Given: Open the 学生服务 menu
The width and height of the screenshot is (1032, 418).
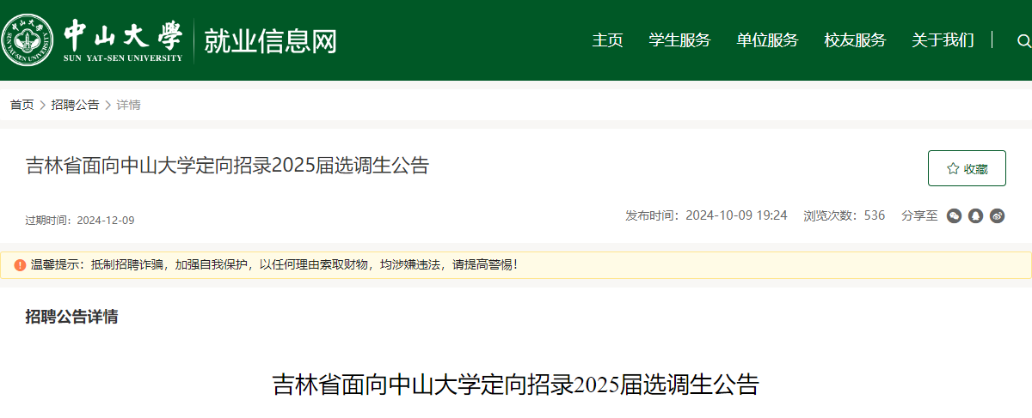Looking at the screenshot, I should (679, 40).
